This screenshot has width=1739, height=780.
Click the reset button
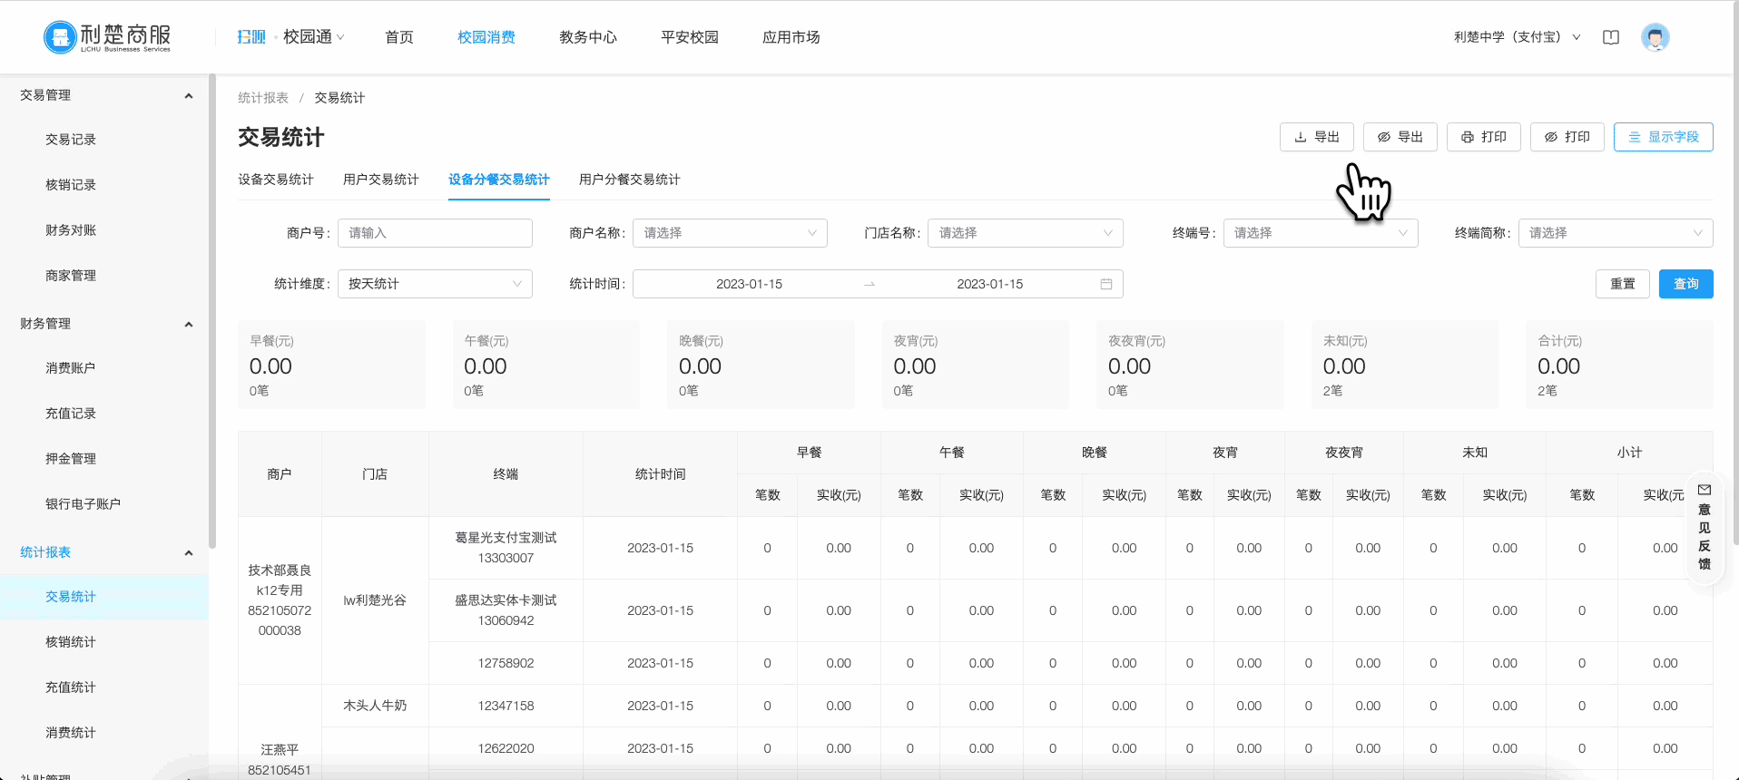click(x=1622, y=284)
